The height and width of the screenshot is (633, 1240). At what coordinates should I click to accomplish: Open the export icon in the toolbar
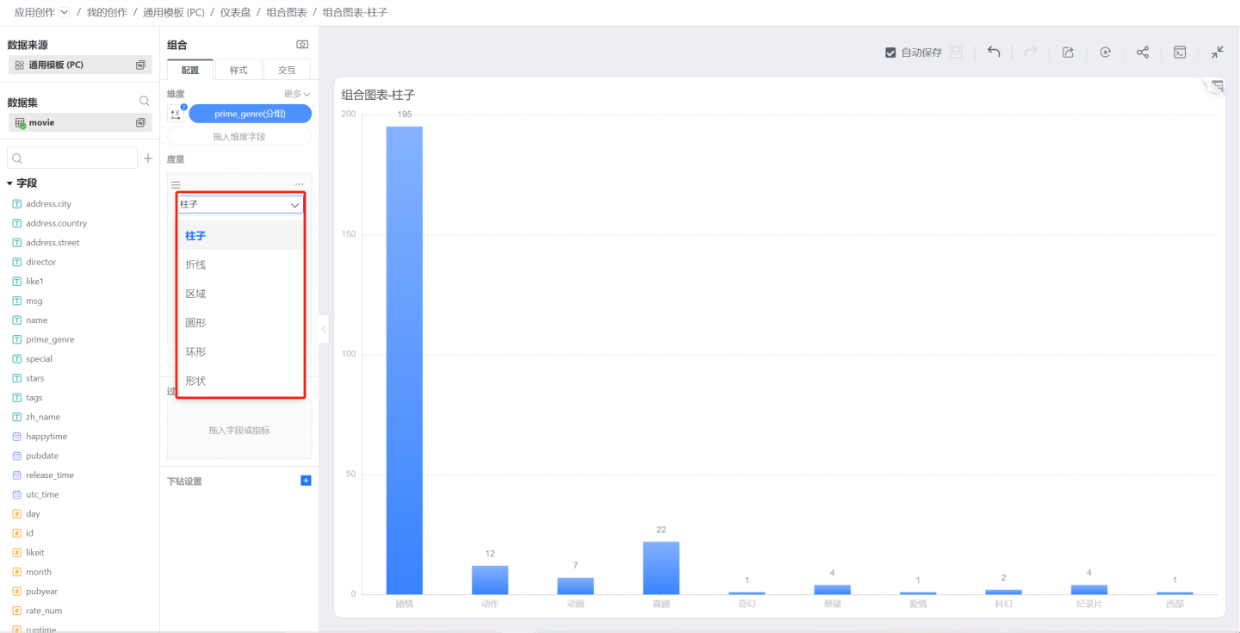coord(1068,53)
